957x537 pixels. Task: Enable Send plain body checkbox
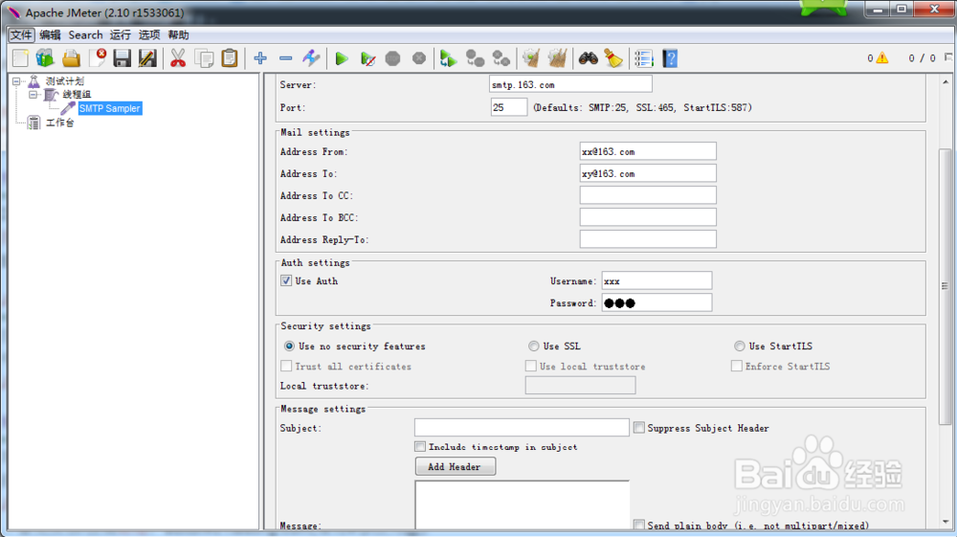pos(639,525)
